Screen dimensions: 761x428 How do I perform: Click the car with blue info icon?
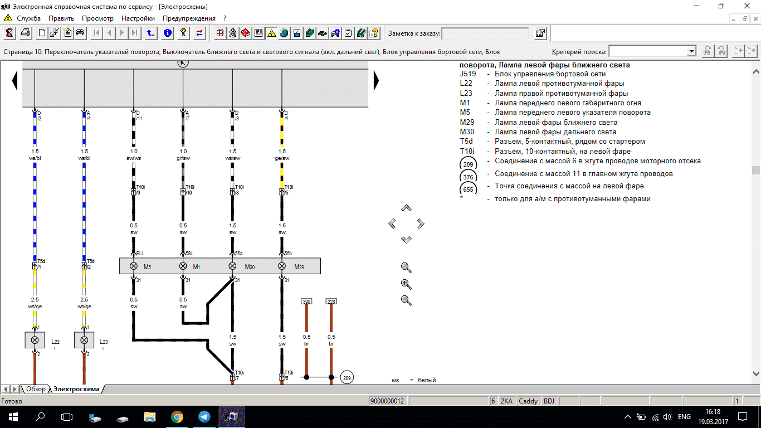click(335, 33)
